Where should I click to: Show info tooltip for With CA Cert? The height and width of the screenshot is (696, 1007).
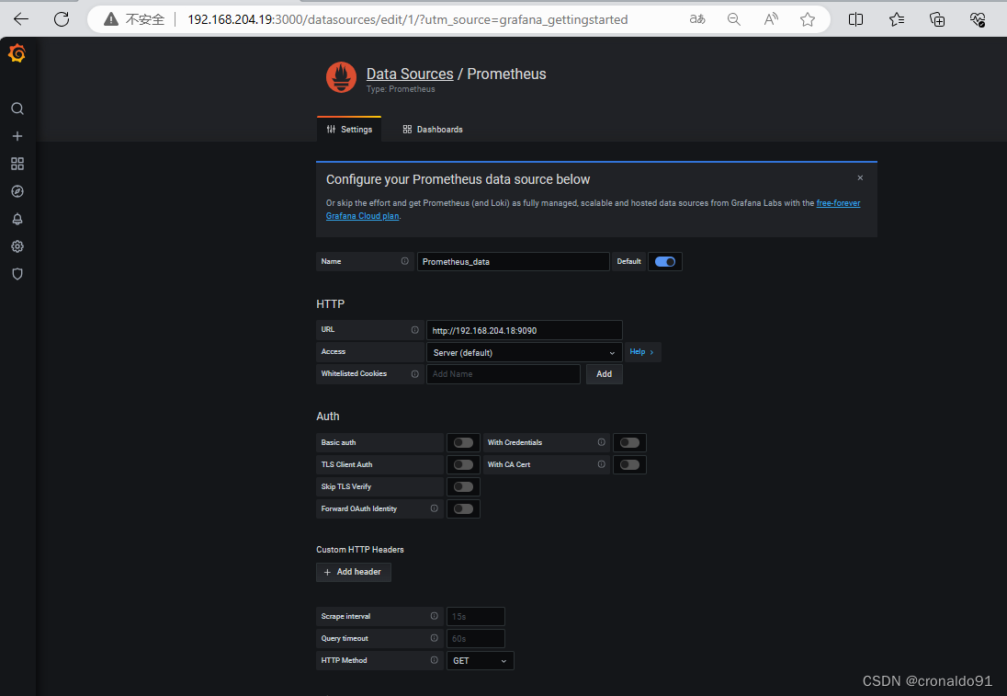click(x=601, y=464)
